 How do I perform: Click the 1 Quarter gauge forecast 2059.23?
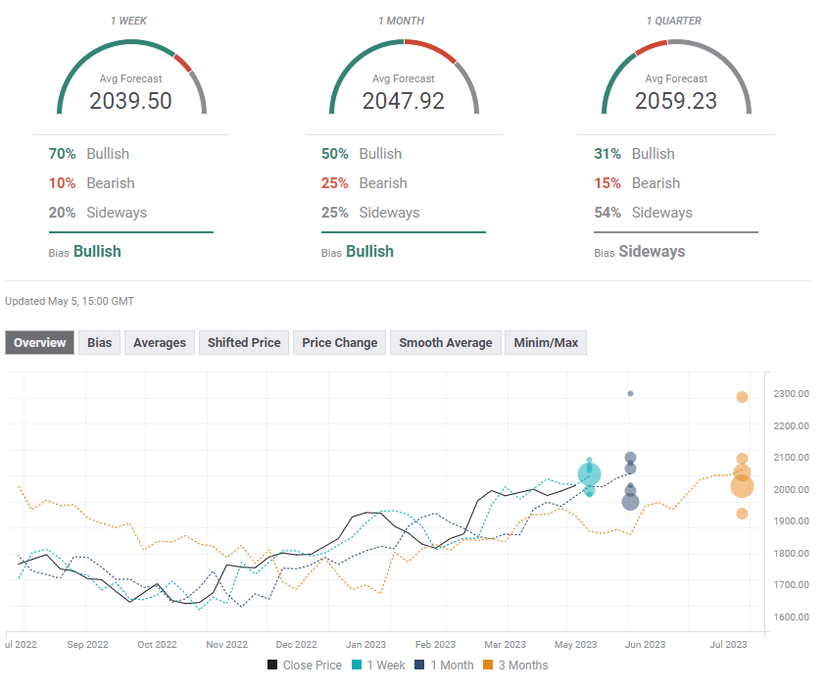675,101
